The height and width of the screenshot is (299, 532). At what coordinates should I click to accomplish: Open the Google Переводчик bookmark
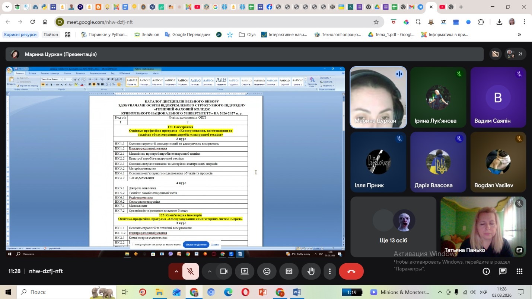coord(187,35)
